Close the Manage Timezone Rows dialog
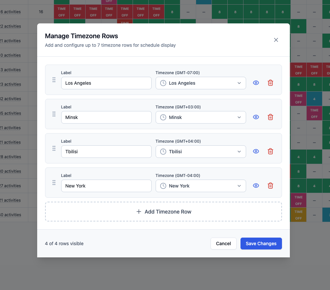 276,40
